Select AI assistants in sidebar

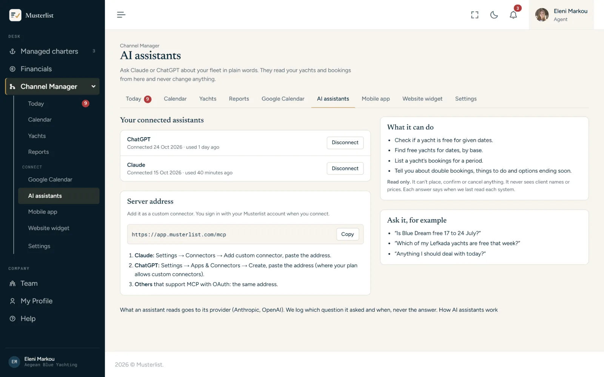pos(59,196)
